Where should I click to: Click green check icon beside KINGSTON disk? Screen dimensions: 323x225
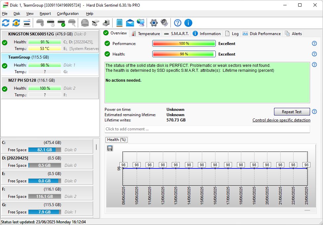click(x=5, y=43)
